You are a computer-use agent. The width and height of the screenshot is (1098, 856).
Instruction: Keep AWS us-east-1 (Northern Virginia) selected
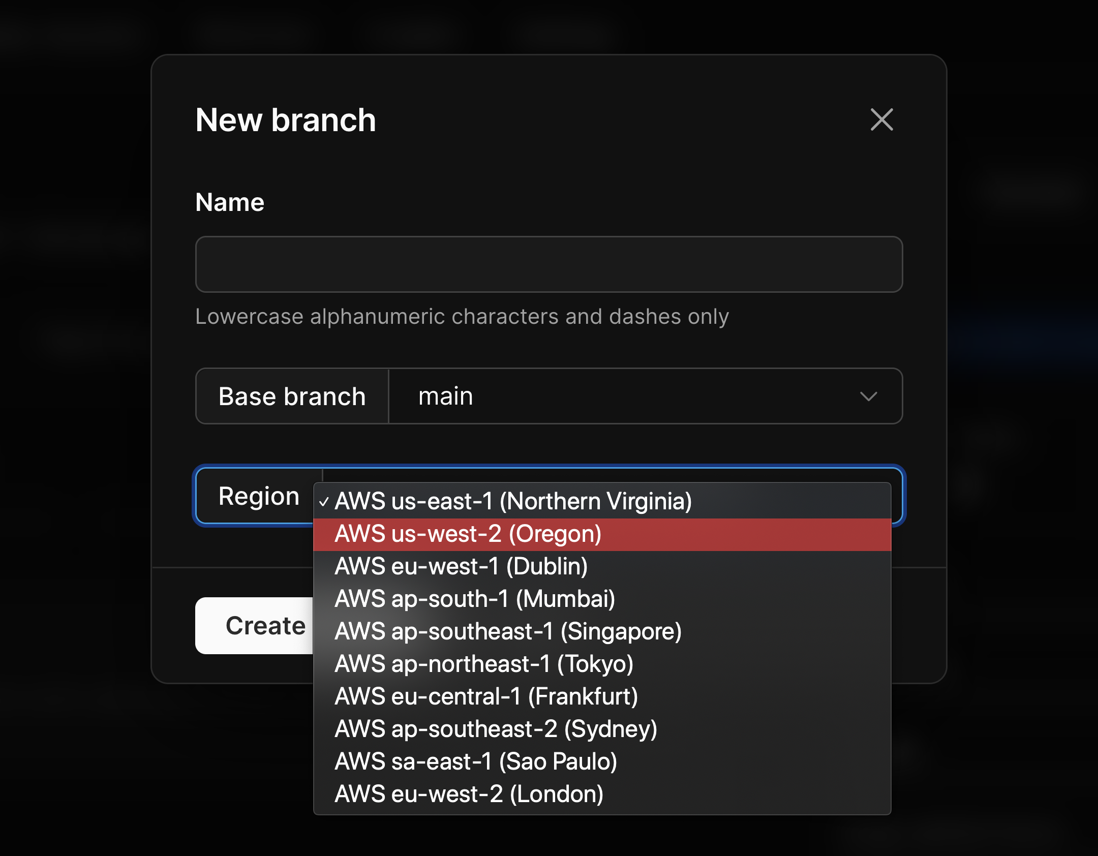tap(513, 501)
